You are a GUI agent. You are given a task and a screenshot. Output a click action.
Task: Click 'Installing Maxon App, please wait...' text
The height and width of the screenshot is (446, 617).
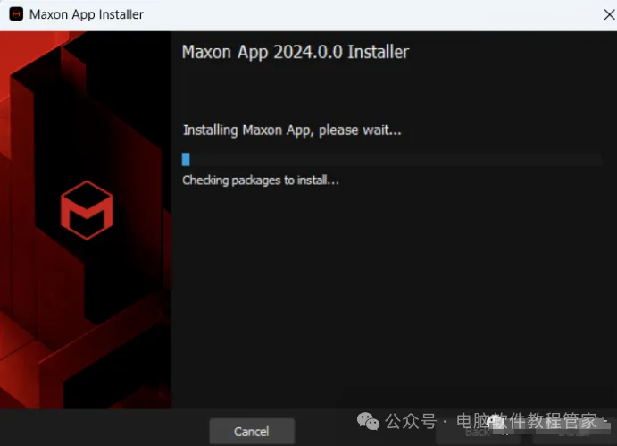pos(292,130)
